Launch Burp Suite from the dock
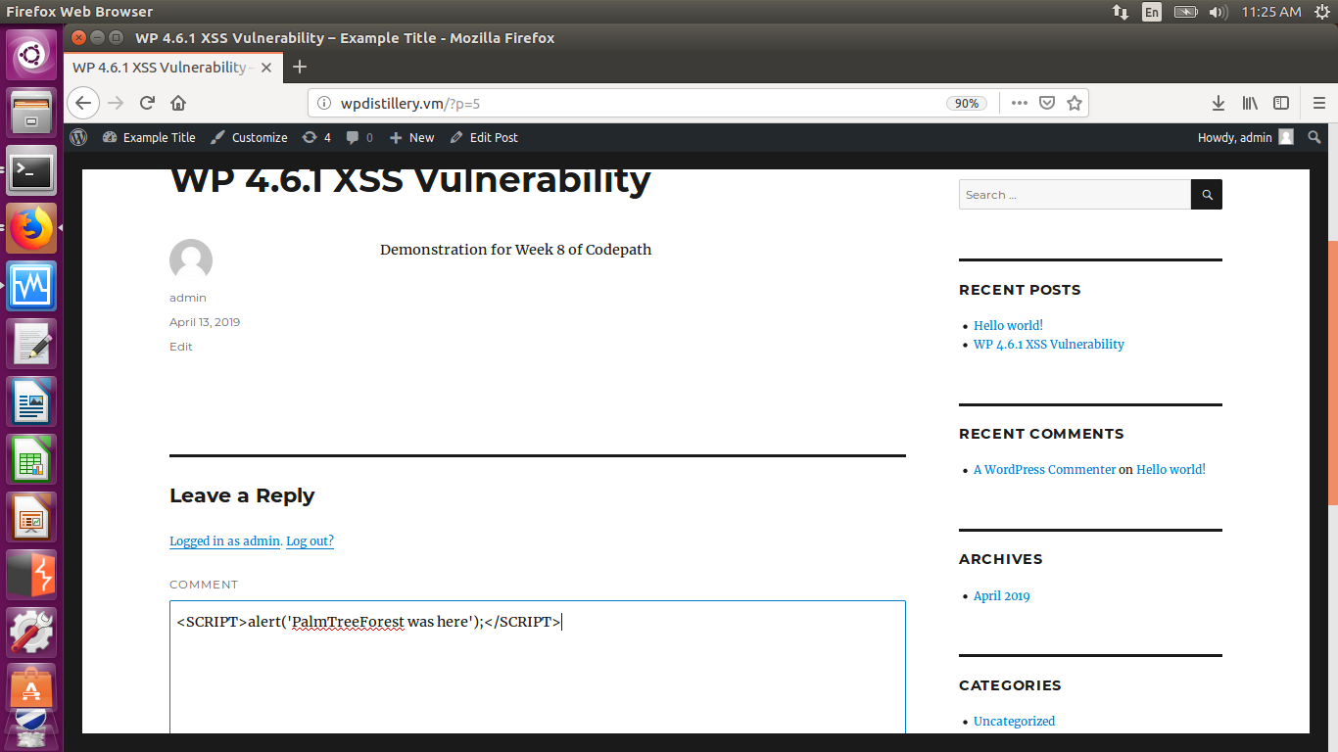The image size is (1338, 752). tap(31, 575)
